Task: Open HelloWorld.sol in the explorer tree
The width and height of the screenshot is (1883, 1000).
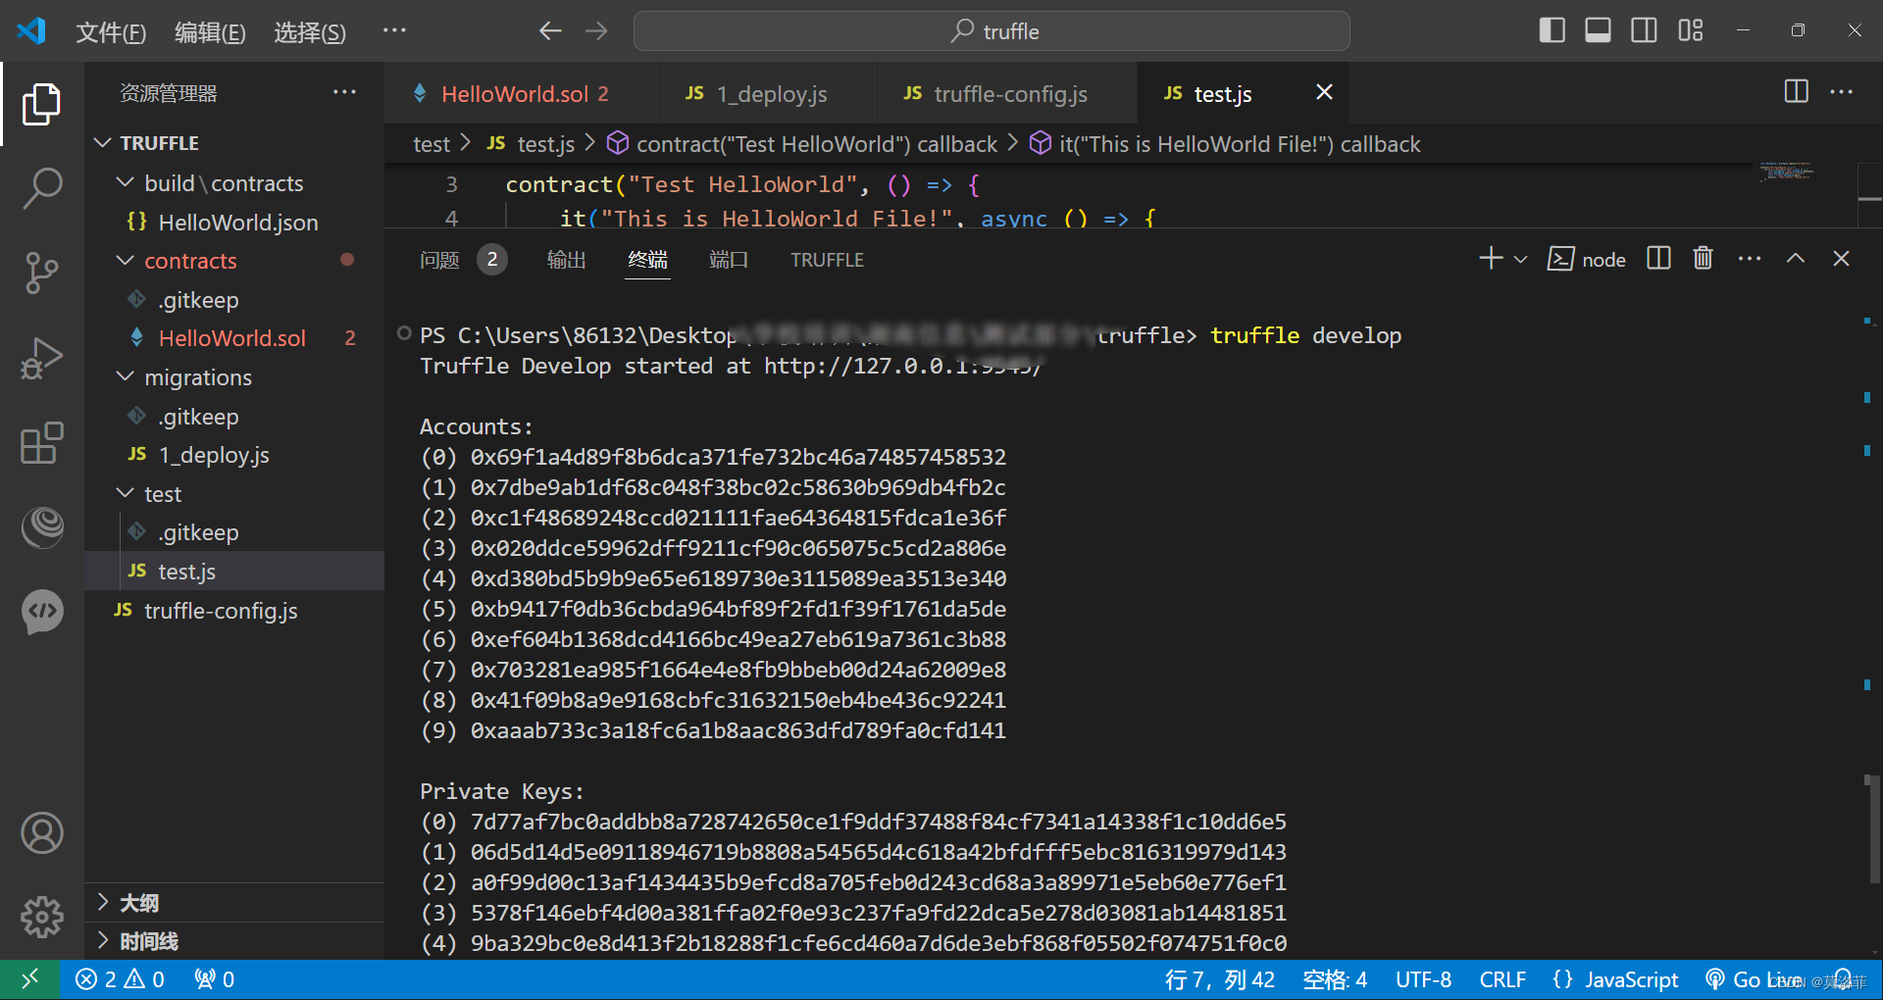Action: [x=235, y=338]
